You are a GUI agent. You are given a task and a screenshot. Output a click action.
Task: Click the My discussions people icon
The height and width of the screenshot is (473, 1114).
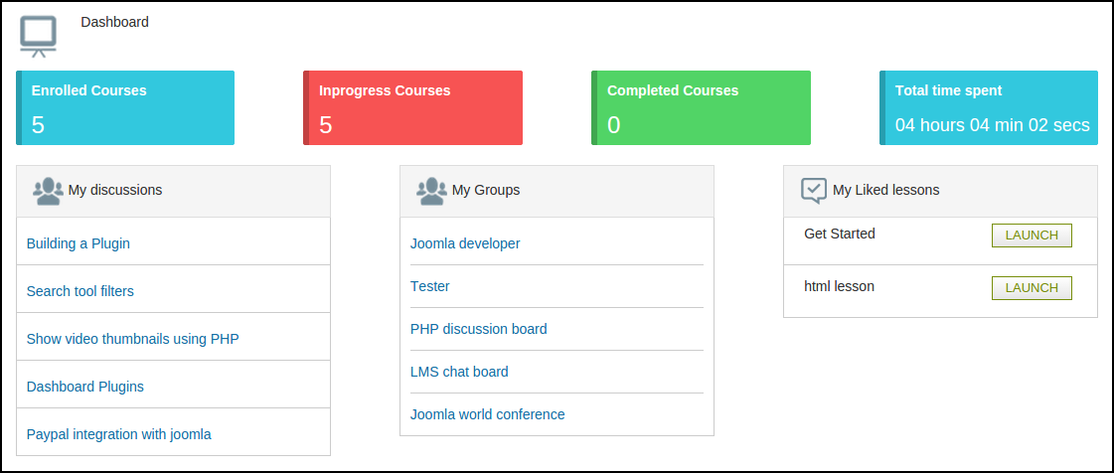click(x=48, y=191)
